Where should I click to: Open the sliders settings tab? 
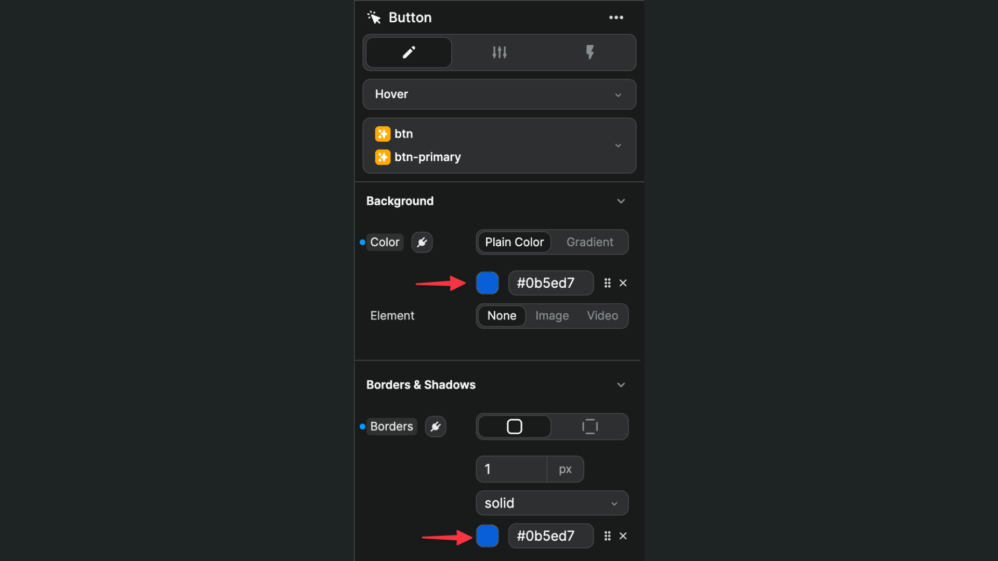(499, 52)
